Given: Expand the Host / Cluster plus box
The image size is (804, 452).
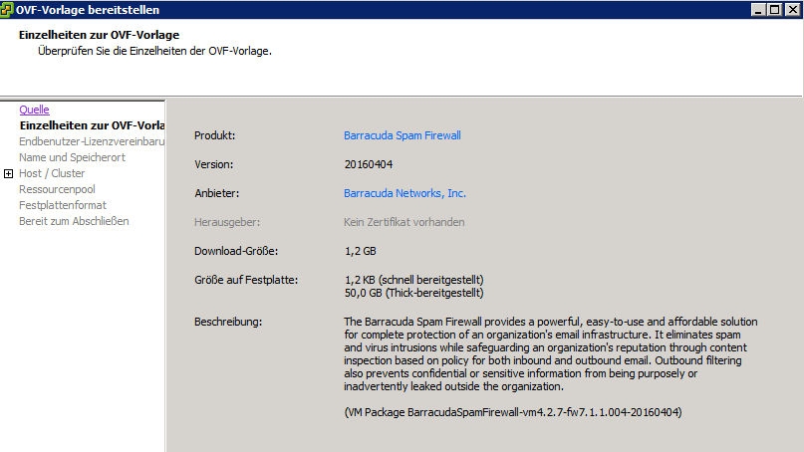Looking at the screenshot, I should [x=9, y=173].
